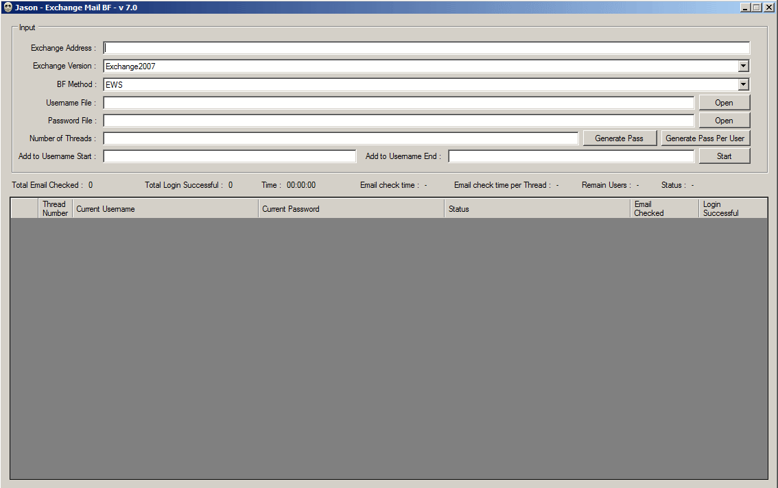This screenshot has width=778, height=488.
Task: Click Open button beside Password File
Action: pyautogui.click(x=724, y=121)
